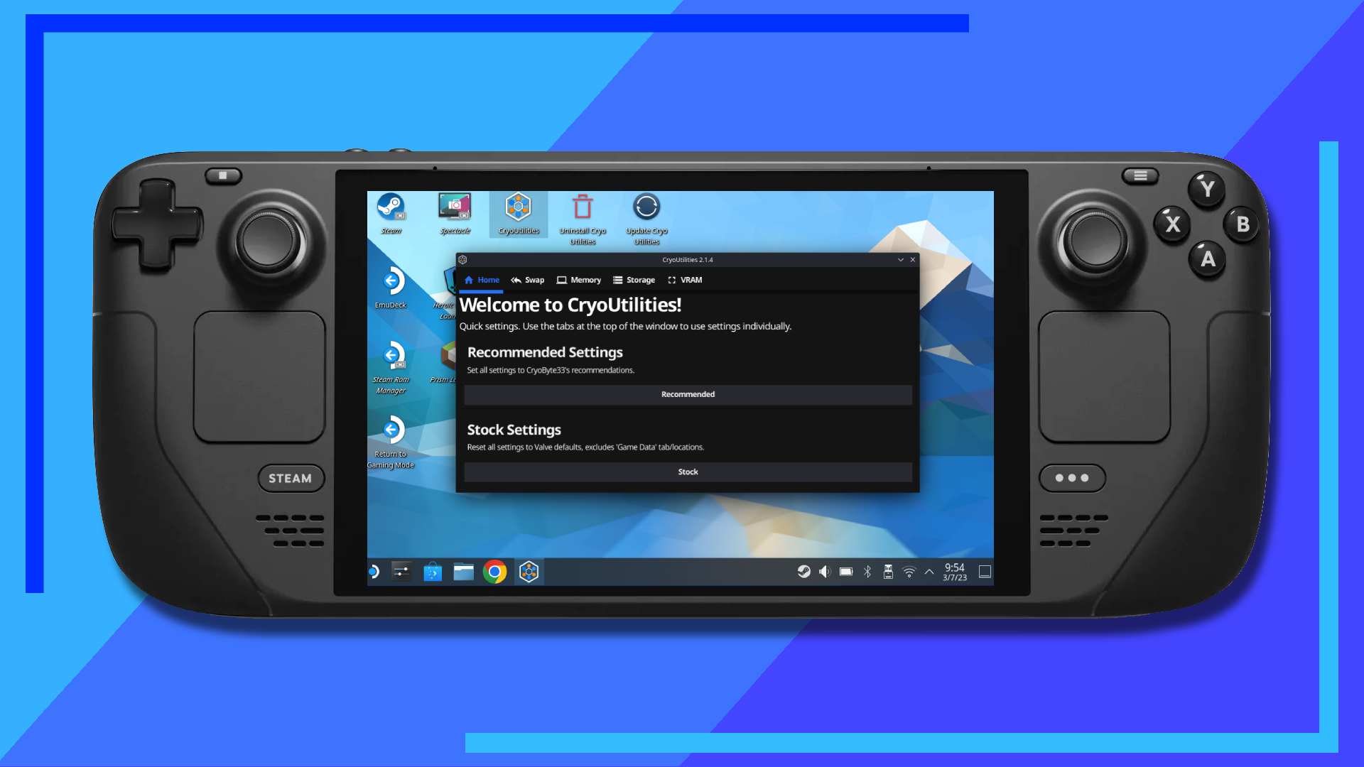Screen dimensions: 1364x767
Task: Click Uninstall Cryo Utilities trash icon
Action: pyautogui.click(x=583, y=207)
